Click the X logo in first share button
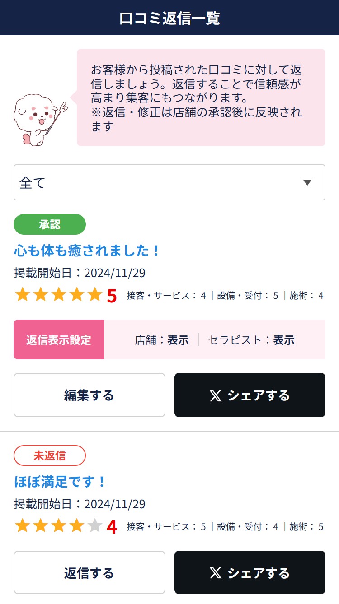Viewport: 339px width, 604px height. tap(216, 396)
